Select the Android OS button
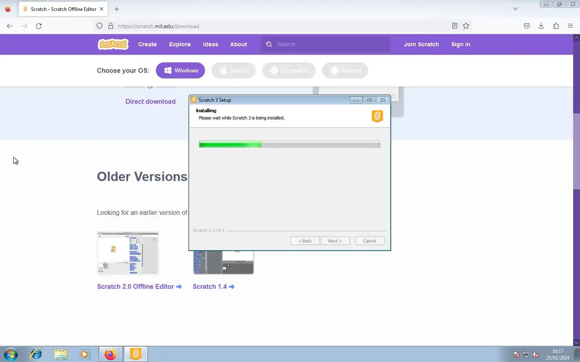This screenshot has height=362, width=580. [345, 70]
